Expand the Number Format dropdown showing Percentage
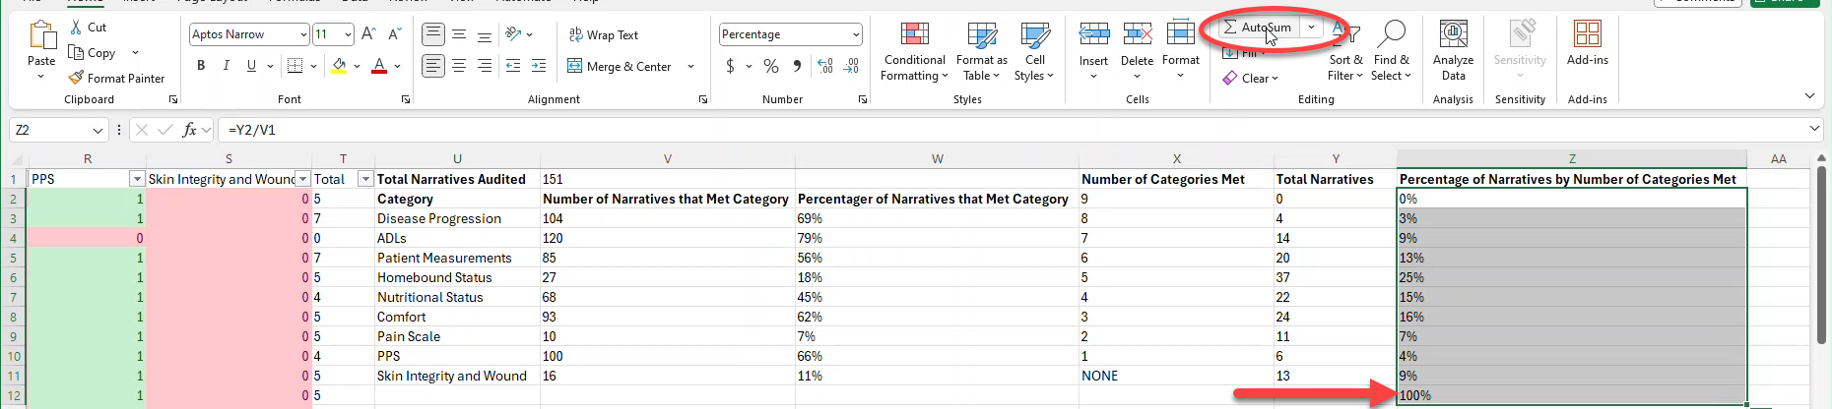This screenshot has height=409, width=1832. point(855,34)
